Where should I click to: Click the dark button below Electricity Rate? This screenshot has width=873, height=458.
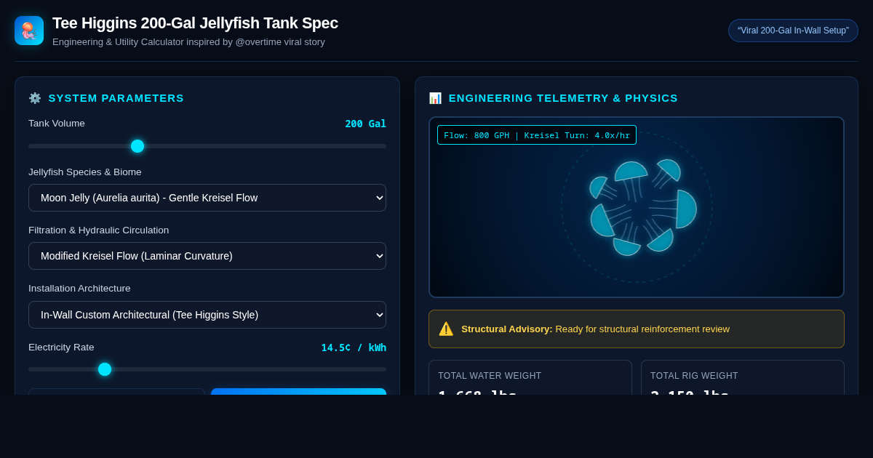tap(116, 391)
